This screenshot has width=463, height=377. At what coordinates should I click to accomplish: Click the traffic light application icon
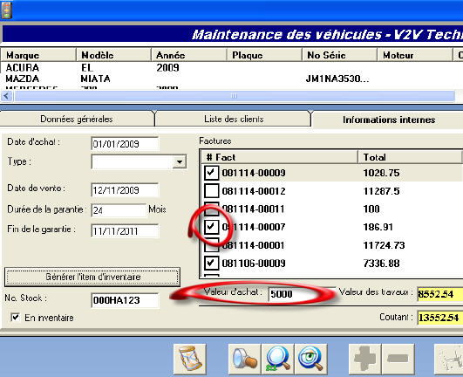(6, 10)
